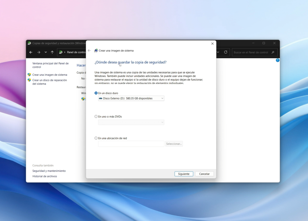The image size is (308, 221).
Task: Click the Control Panel icon in address bar
Action: coord(61,52)
